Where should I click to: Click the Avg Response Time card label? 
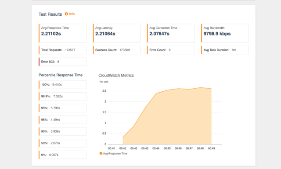(x=55, y=28)
